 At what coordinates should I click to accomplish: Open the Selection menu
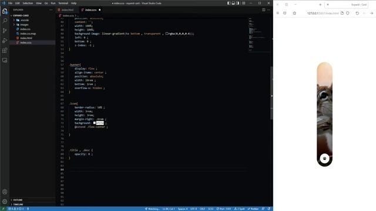[x=28, y=3]
